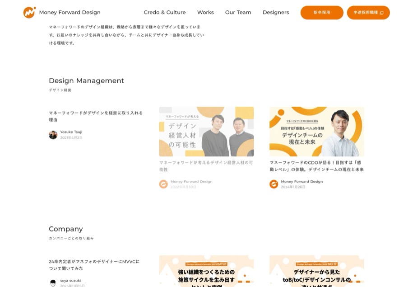
Task: Navigate to Designers page
Action: (276, 12)
